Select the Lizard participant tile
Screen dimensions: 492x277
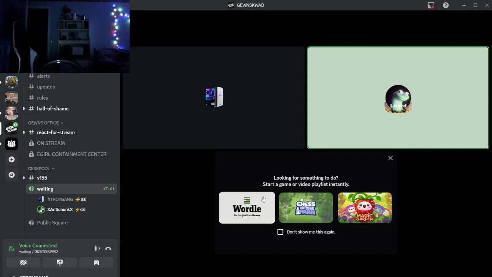pyautogui.click(x=398, y=98)
